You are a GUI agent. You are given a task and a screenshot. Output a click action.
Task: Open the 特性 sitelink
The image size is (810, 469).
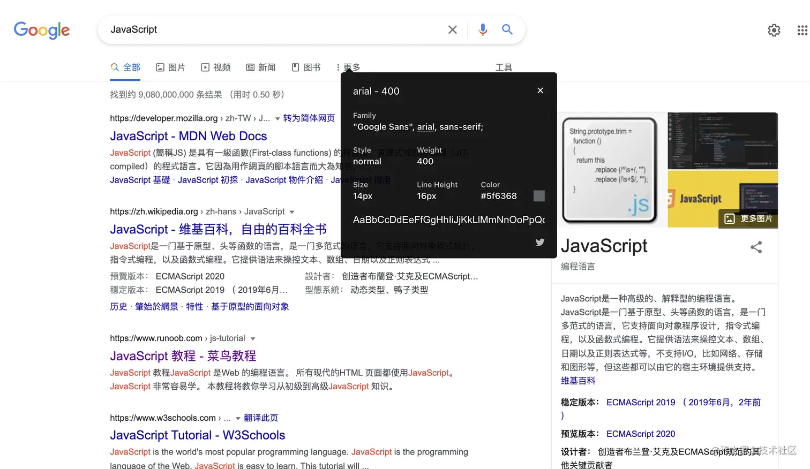[194, 306]
